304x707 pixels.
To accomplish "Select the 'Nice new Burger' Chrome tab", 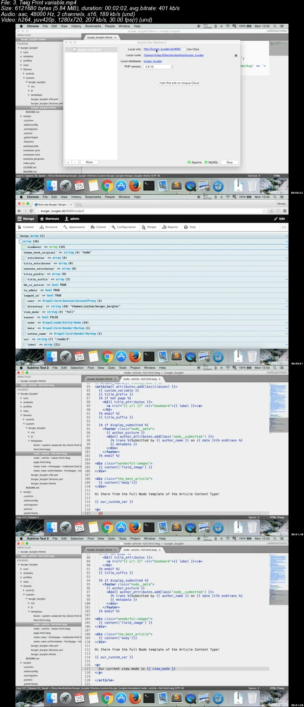I will click(x=53, y=204).
